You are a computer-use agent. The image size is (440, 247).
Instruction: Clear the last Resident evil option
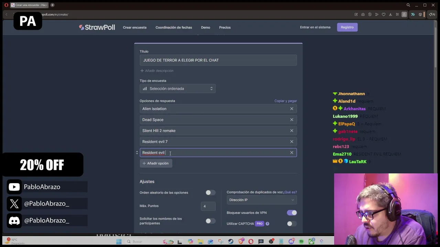[x=291, y=153]
